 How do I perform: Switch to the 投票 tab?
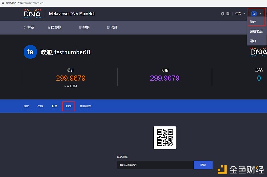click(x=54, y=106)
